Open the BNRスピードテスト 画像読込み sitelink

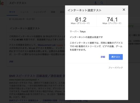point(25,100)
